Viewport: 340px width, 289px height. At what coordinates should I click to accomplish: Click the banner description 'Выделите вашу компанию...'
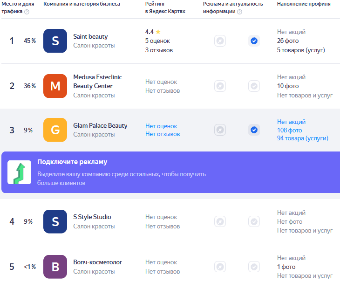(122, 179)
